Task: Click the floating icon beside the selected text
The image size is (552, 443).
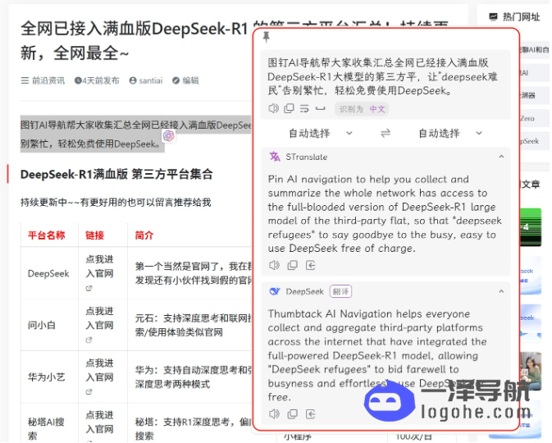Action: (168, 135)
